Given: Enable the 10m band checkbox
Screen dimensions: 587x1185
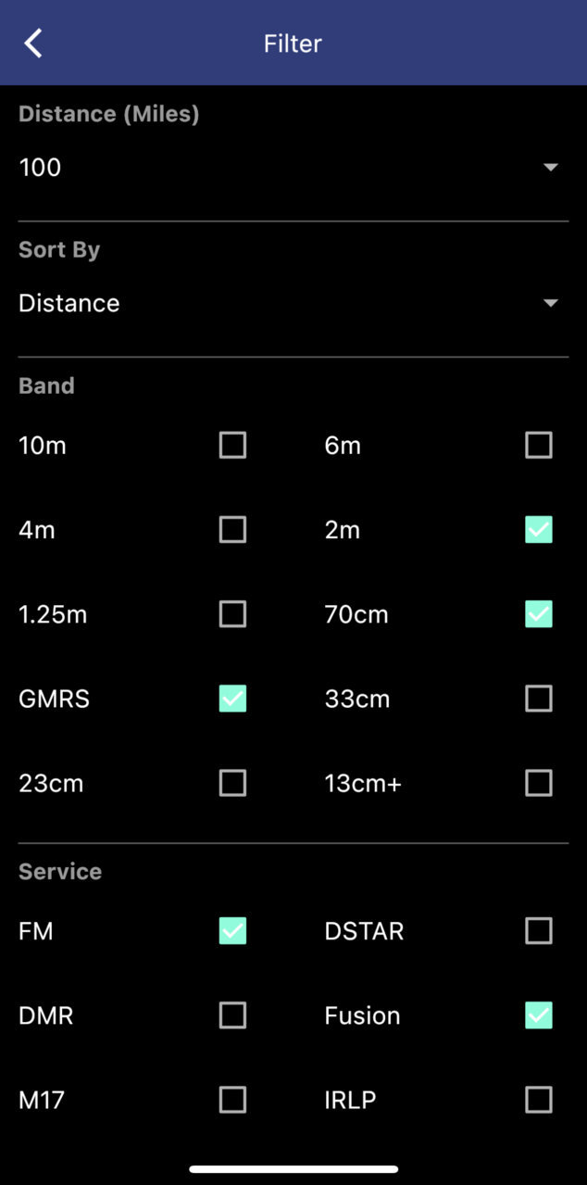Looking at the screenshot, I should (x=232, y=446).
